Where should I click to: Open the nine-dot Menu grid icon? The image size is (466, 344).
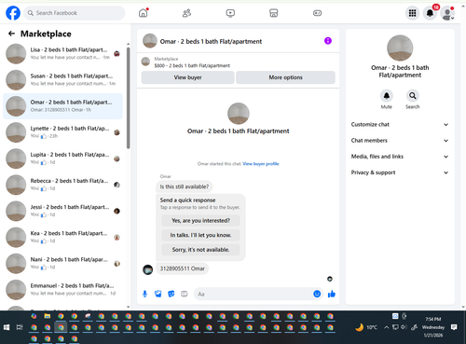click(x=412, y=13)
